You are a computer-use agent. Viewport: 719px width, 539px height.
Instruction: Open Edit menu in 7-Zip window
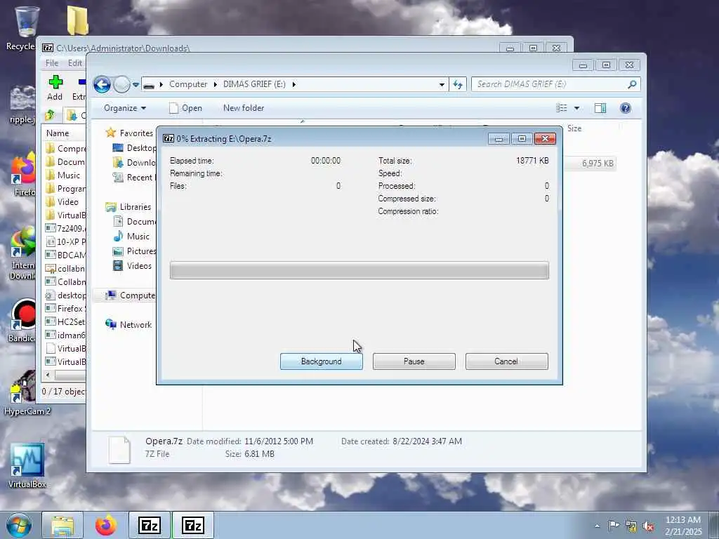[x=74, y=62]
